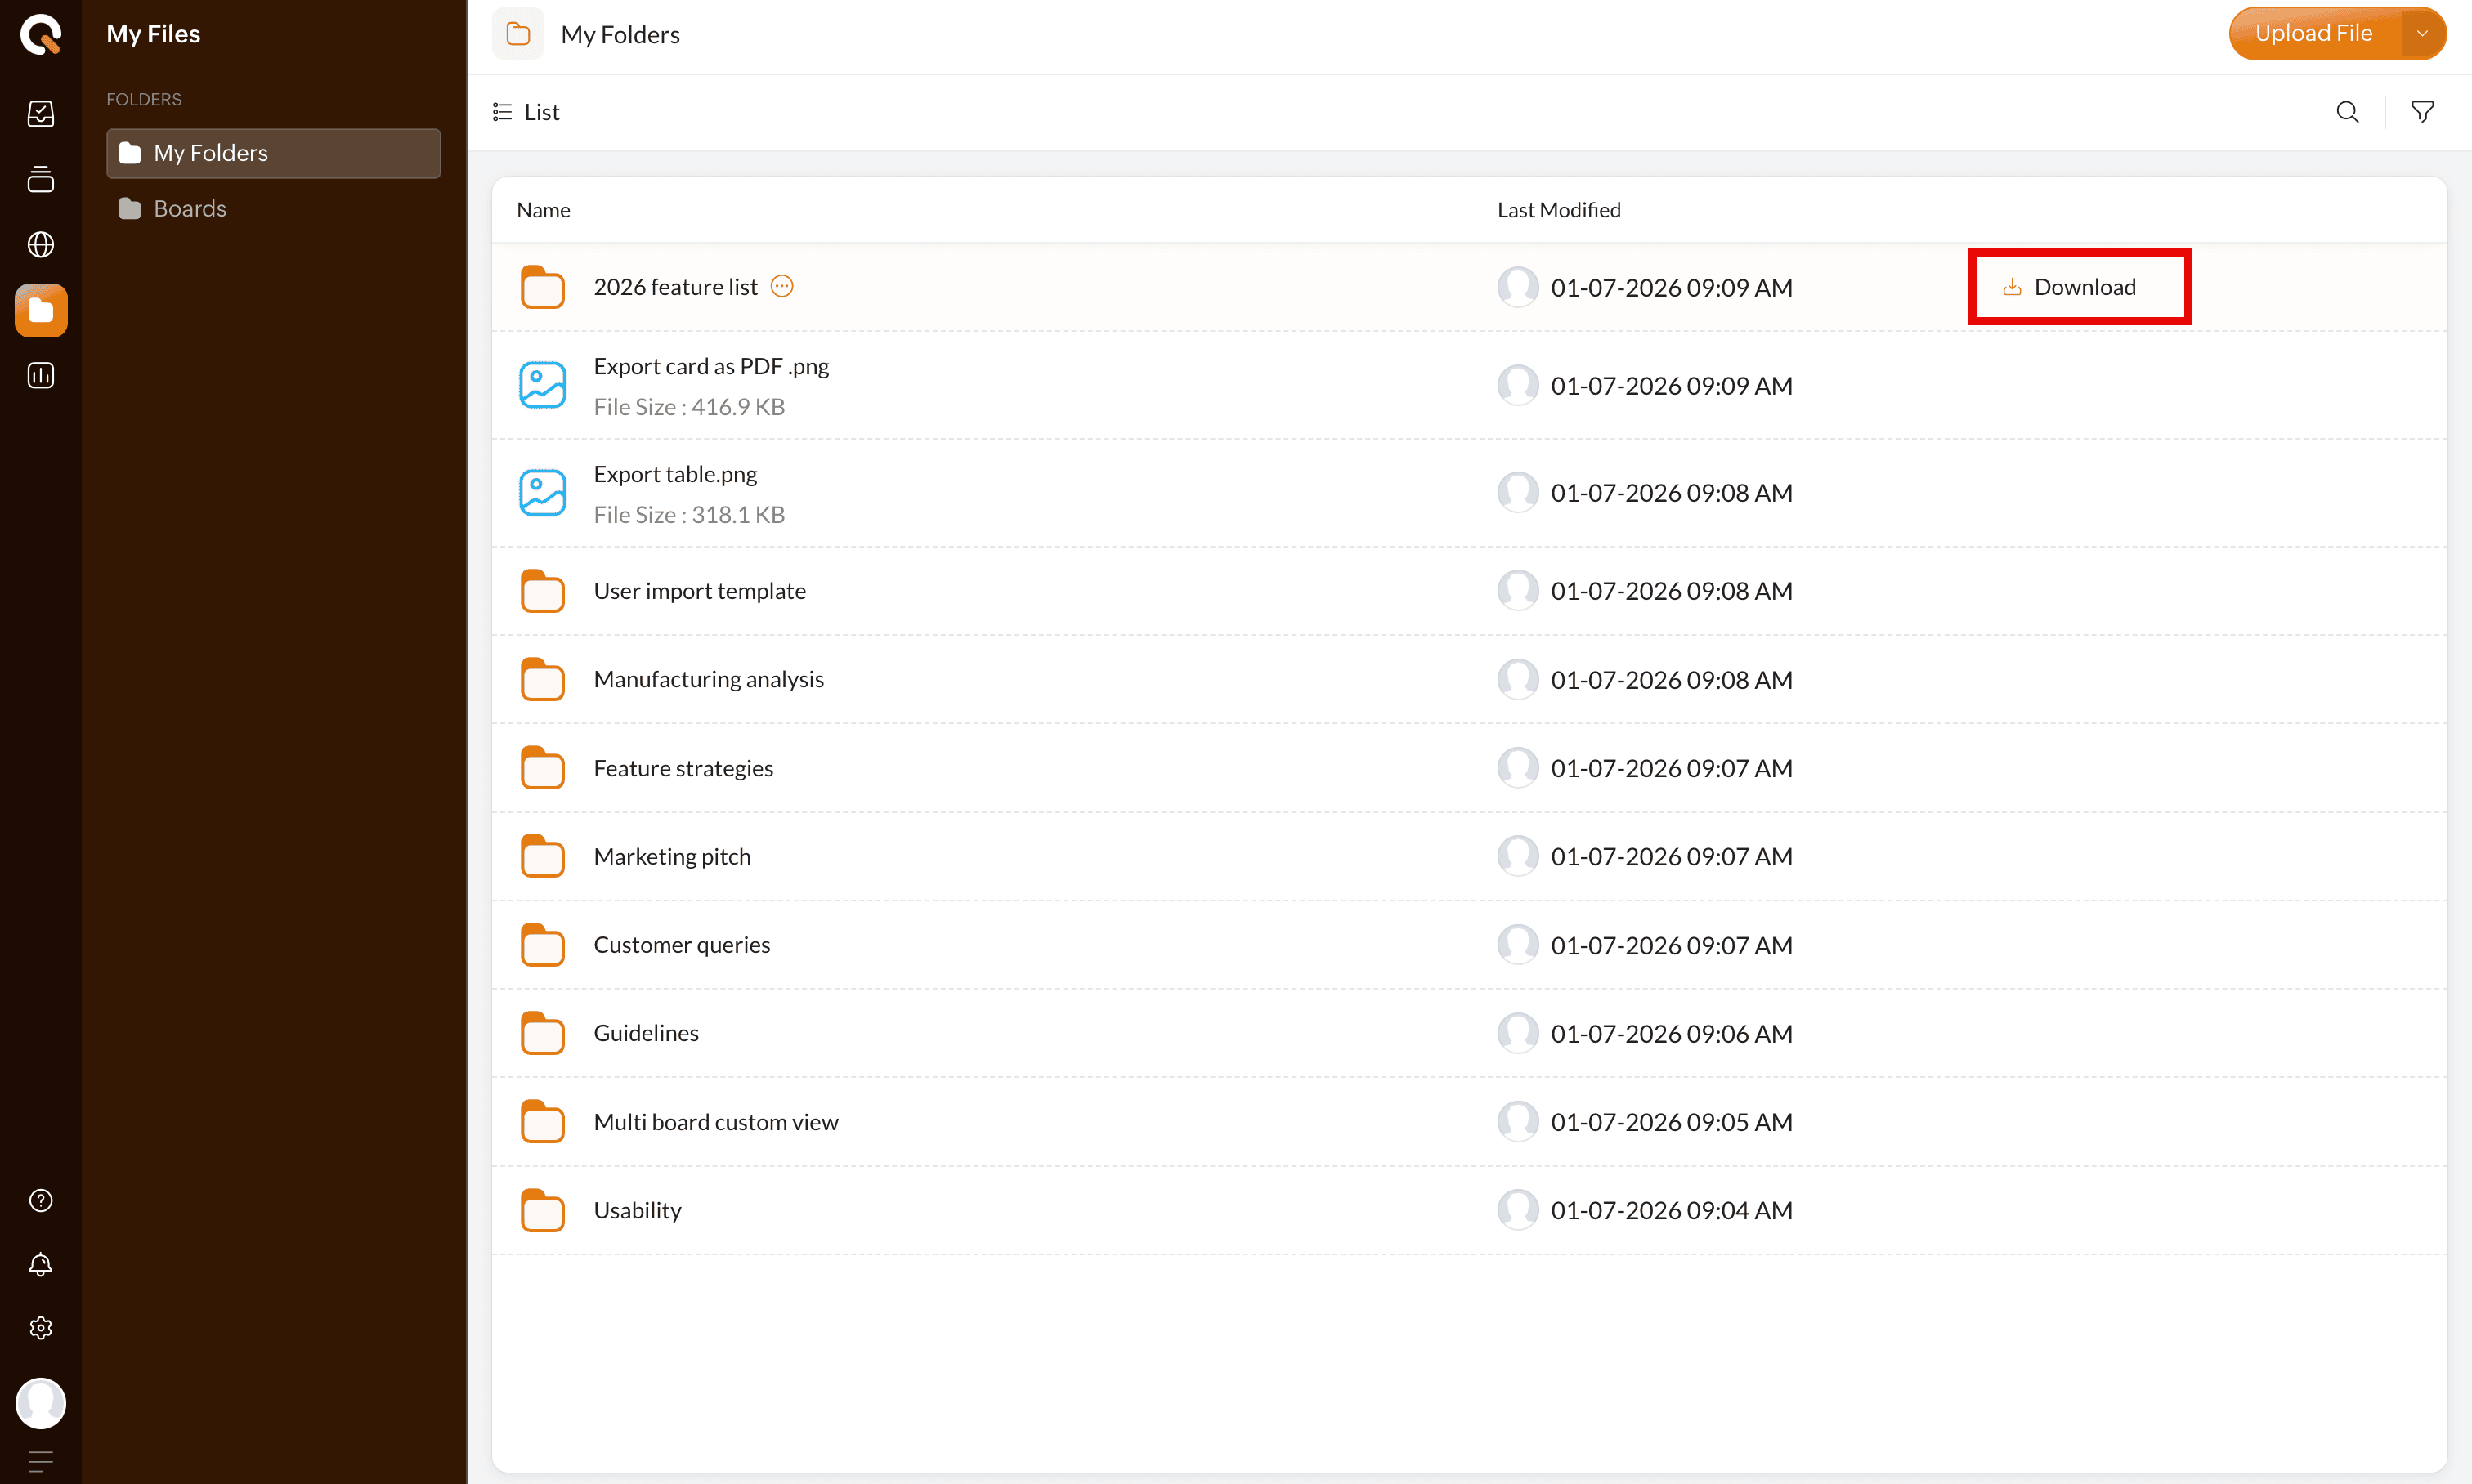The width and height of the screenshot is (2472, 1484).
Task: Open notifications bell icon
Action: [40, 1265]
